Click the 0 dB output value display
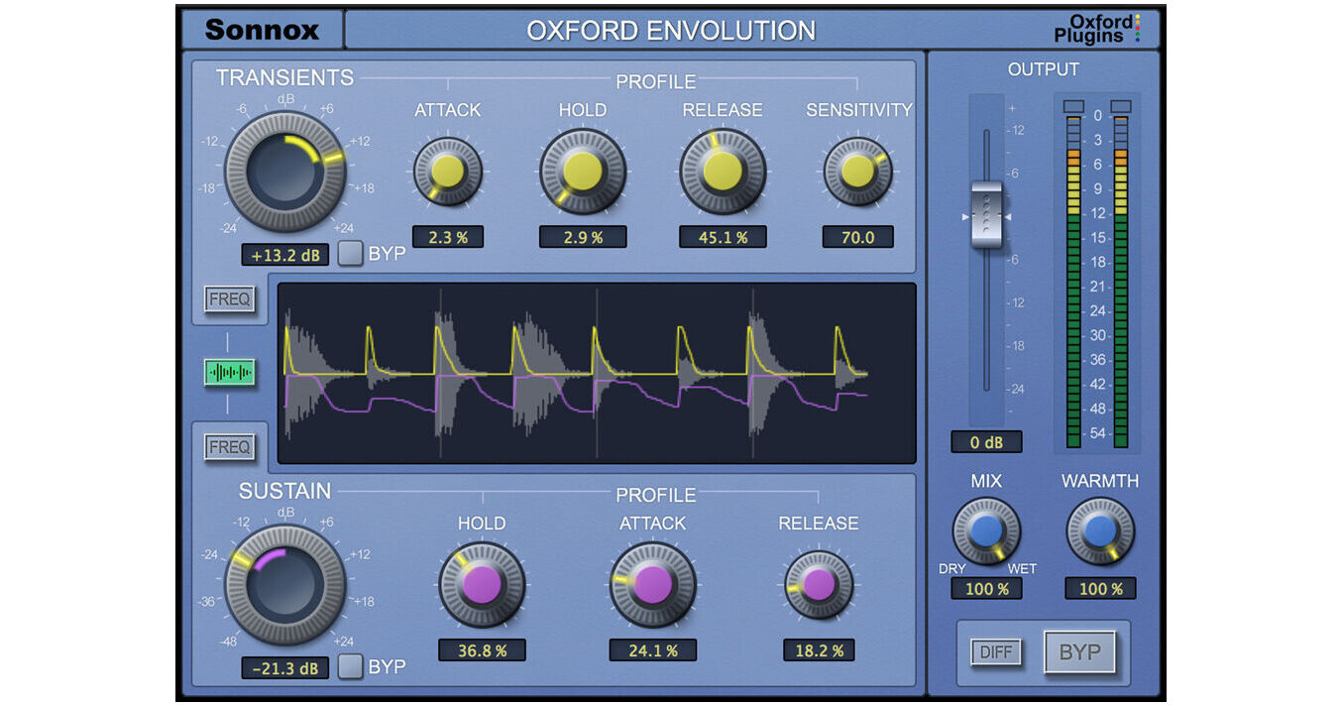The image size is (1342, 705). [986, 442]
